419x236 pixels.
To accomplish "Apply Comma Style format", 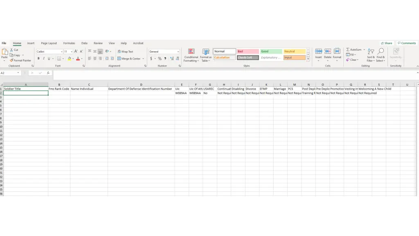I will [x=165, y=59].
